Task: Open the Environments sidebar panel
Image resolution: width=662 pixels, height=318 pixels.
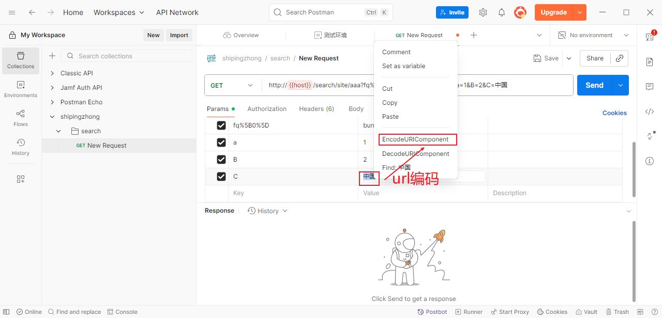Action: point(21,89)
